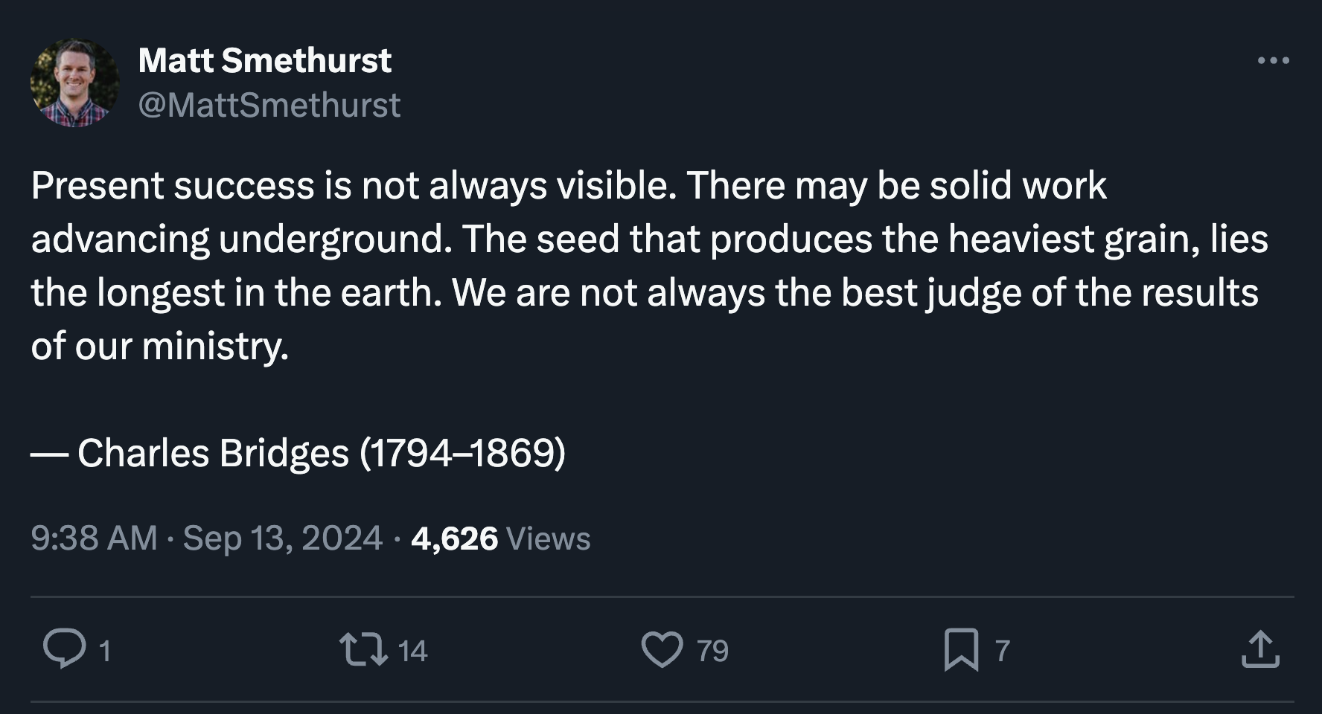Bookmark this tweet with the bookmark icon
Image resolution: width=1322 pixels, height=714 pixels.
coord(961,649)
